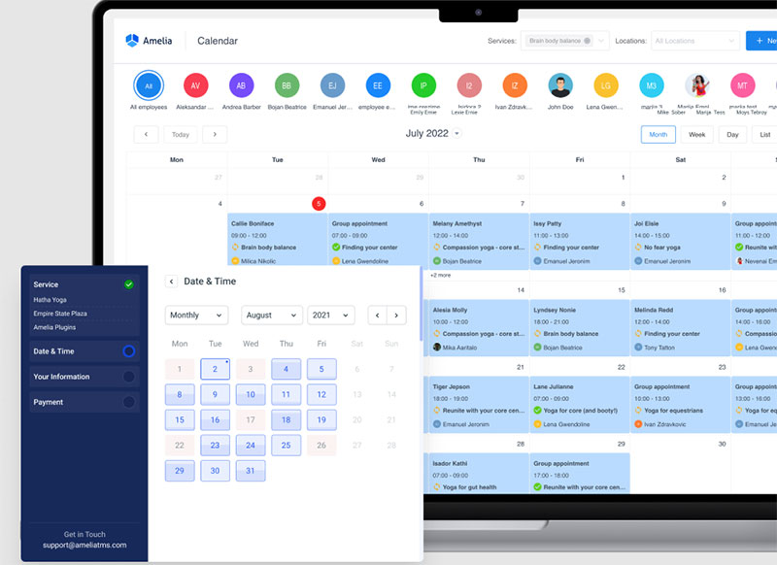The height and width of the screenshot is (565, 777).
Task: Pick August 16 in booking calendar
Action: 215,420
